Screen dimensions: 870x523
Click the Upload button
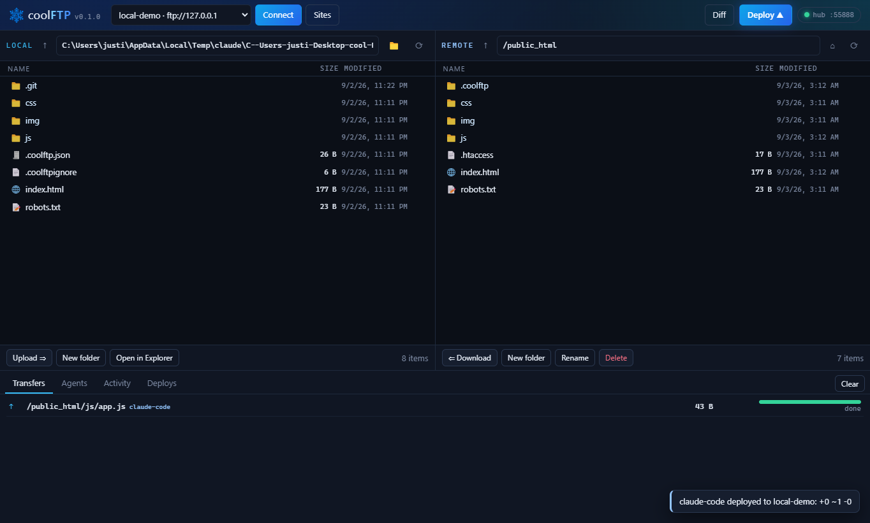pyautogui.click(x=29, y=358)
